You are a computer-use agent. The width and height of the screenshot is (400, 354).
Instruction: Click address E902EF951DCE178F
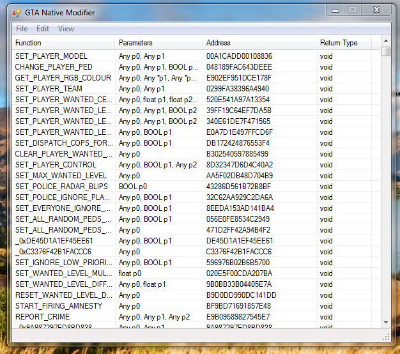239,78
